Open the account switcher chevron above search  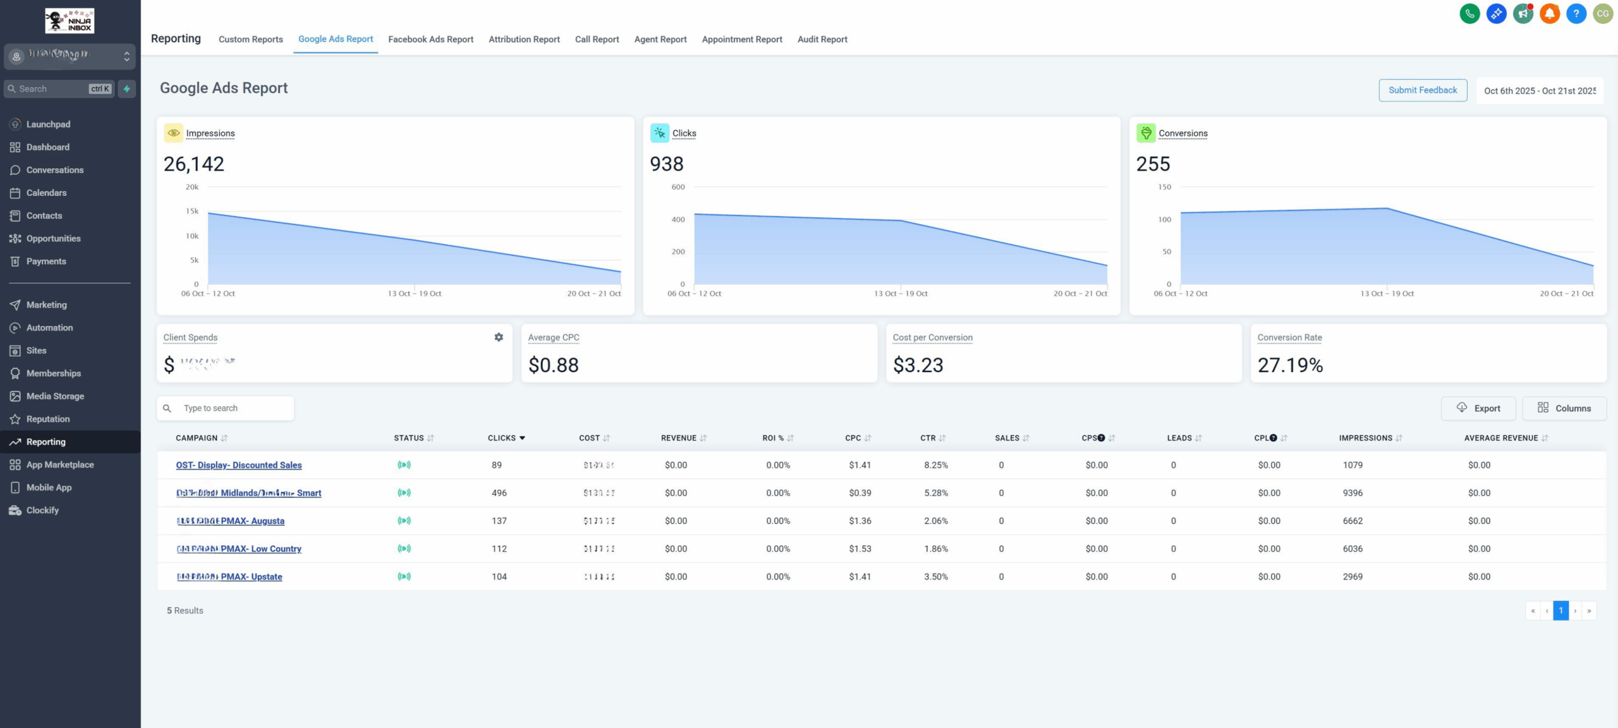[126, 56]
